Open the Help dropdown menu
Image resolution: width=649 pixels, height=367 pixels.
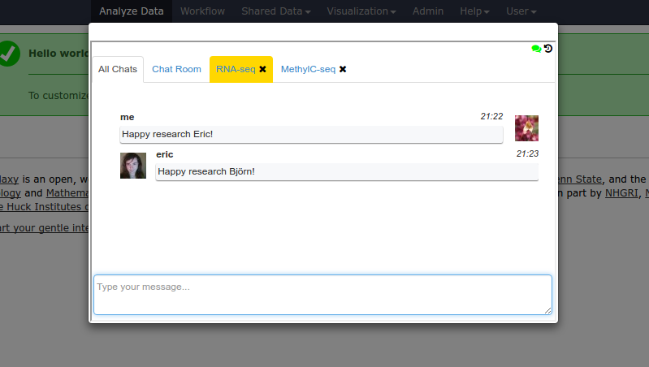[x=474, y=11]
